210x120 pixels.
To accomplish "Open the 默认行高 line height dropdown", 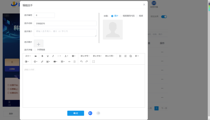I will [x=109, y=56].
